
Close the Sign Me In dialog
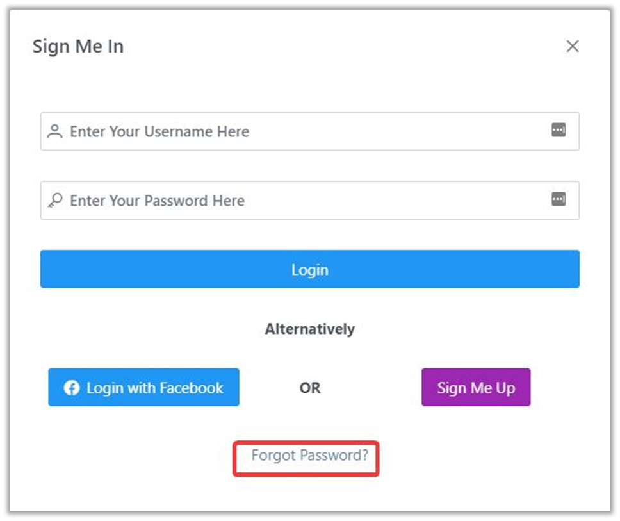pyautogui.click(x=573, y=46)
